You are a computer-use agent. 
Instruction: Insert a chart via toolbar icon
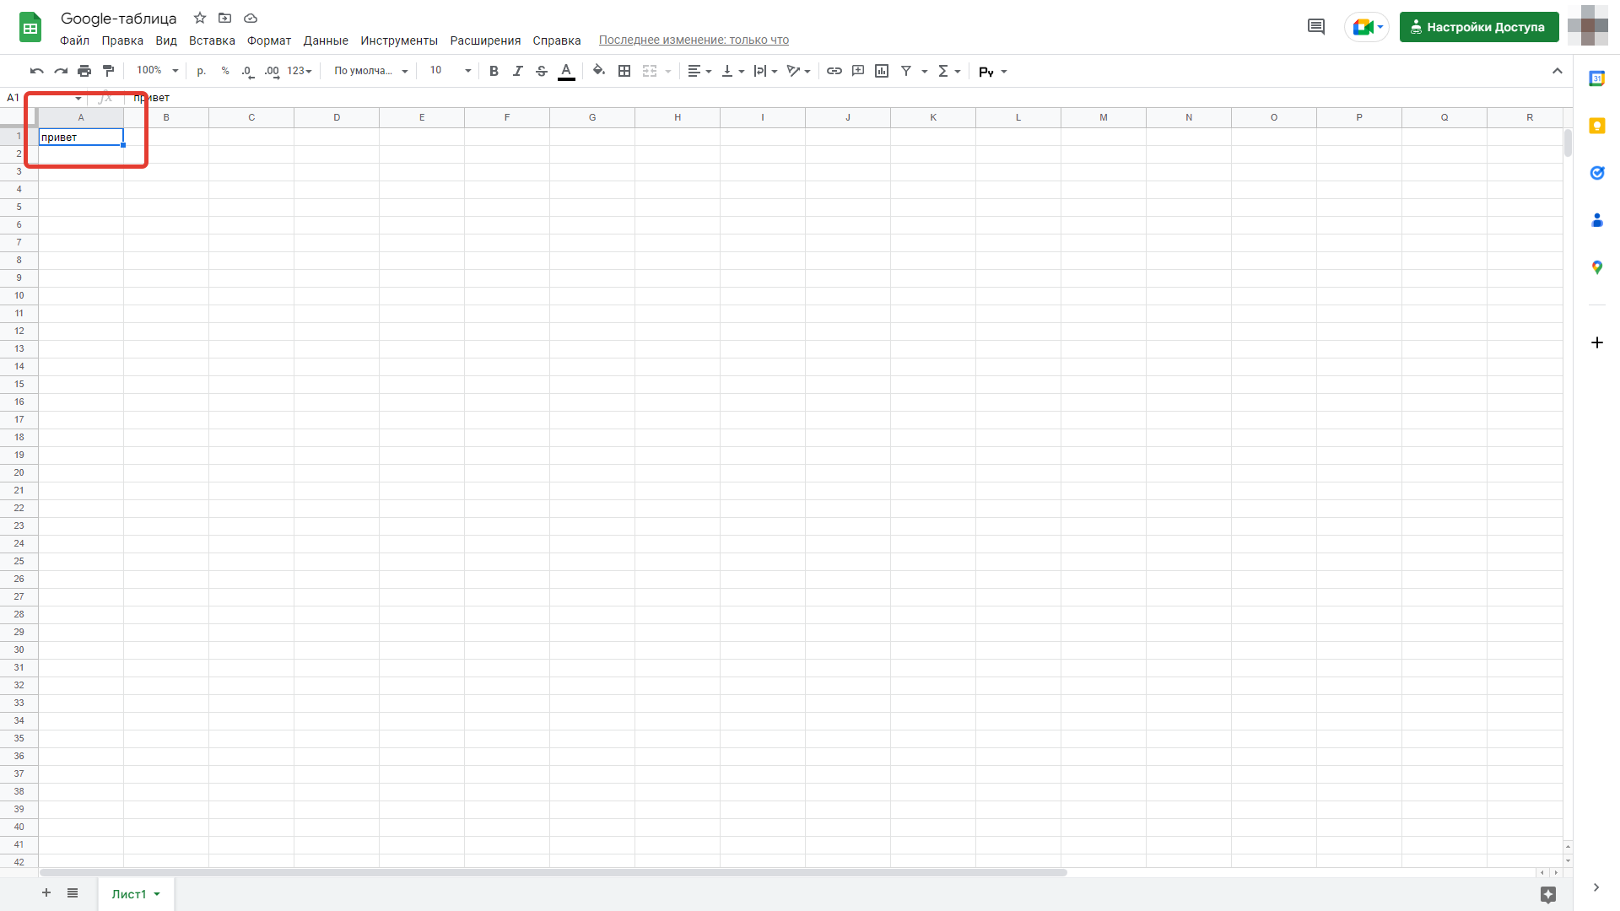(x=882, y=71)
